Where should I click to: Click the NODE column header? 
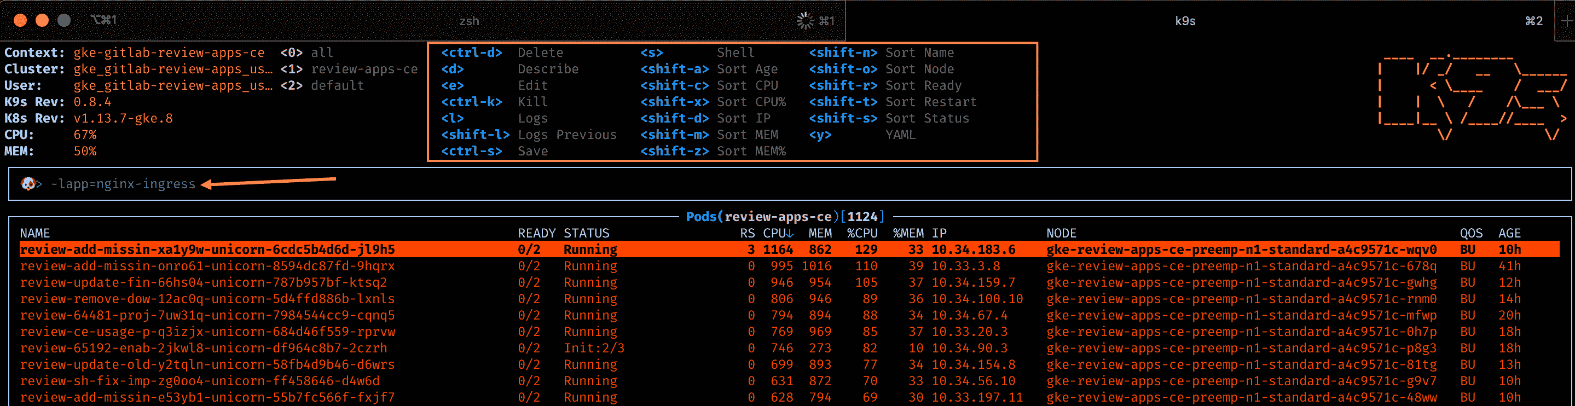click(1061, 233)
